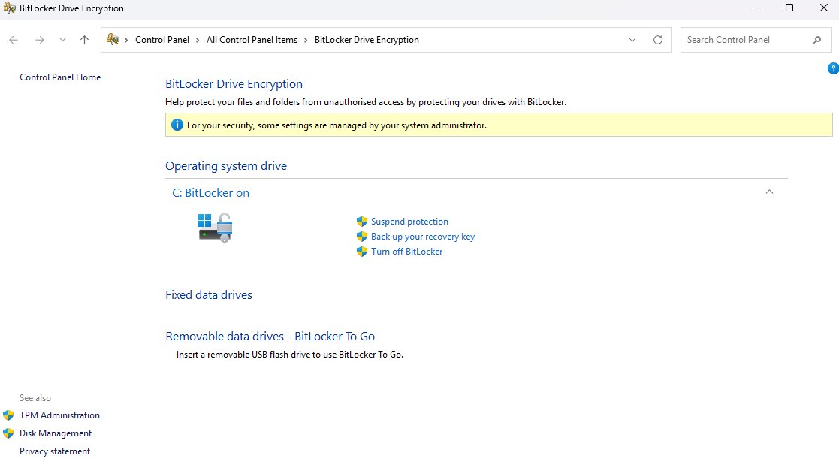The image size is (839, 468).
Task: Click the breadcrumb chevron after All Control Panel Items
Action: pos(306,40)
